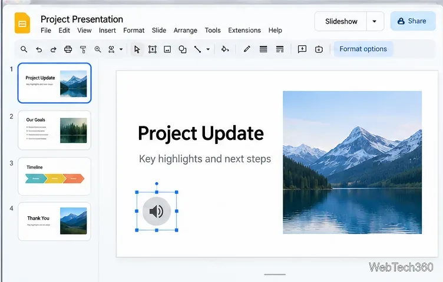Open the Format menu
The image size is (443, 282).
click(x=134, y=31)
